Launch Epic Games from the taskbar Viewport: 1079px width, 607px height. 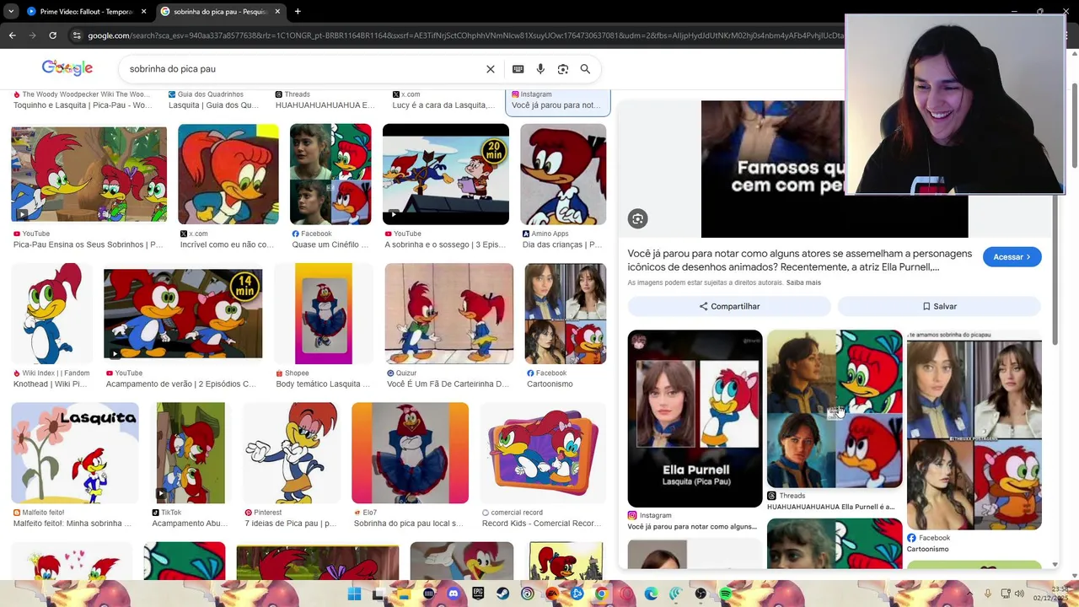point(478,594)
